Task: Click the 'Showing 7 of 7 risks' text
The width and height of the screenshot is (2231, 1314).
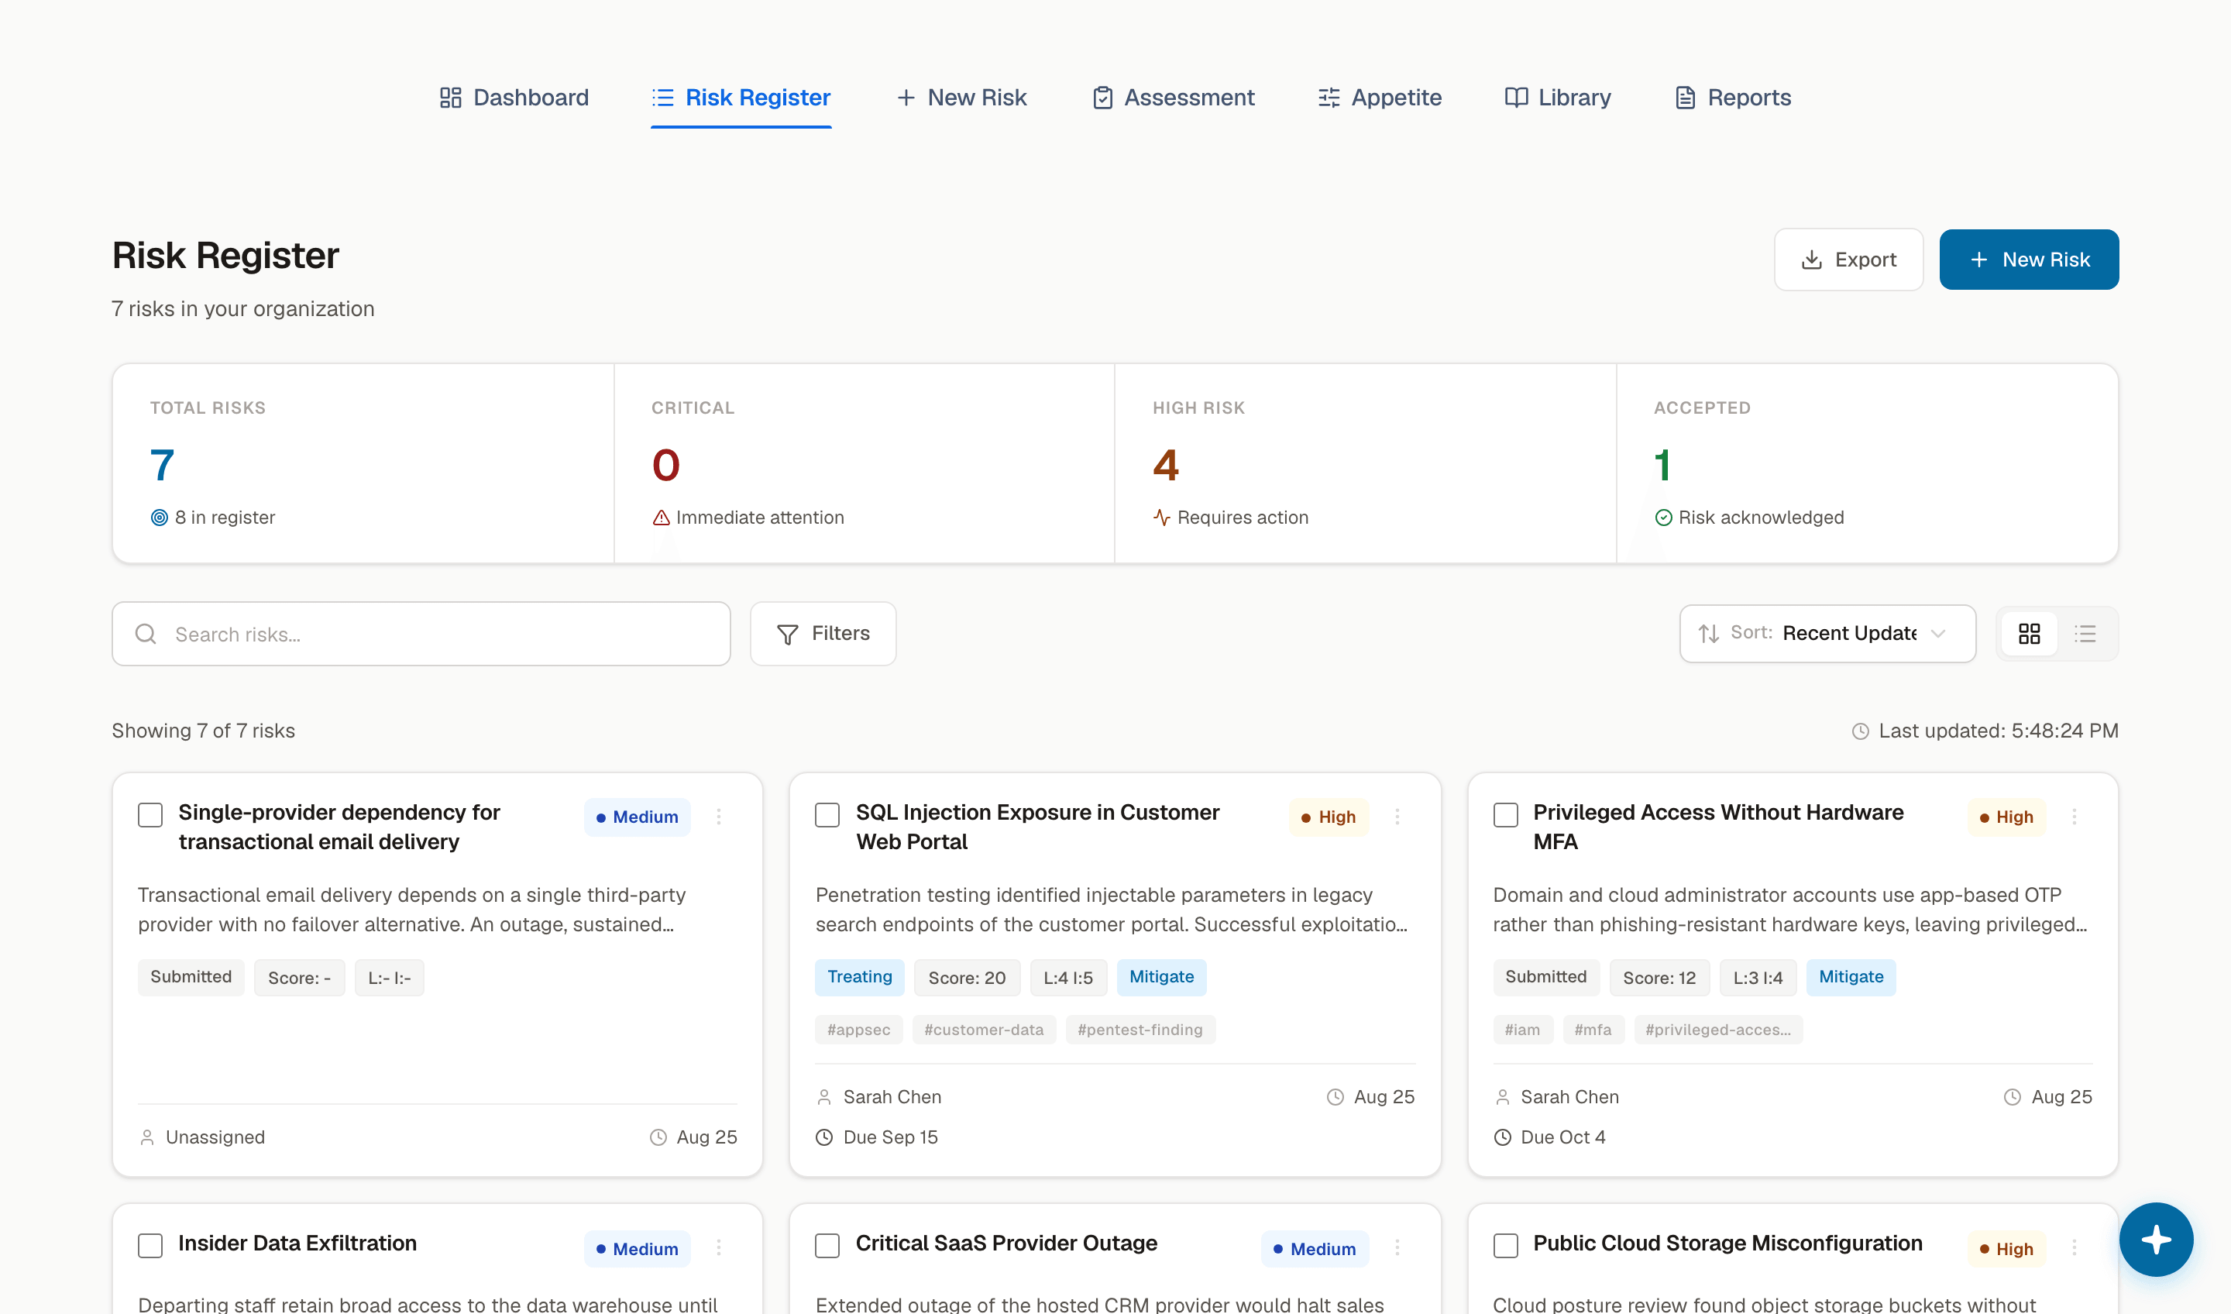Action: 204,731
